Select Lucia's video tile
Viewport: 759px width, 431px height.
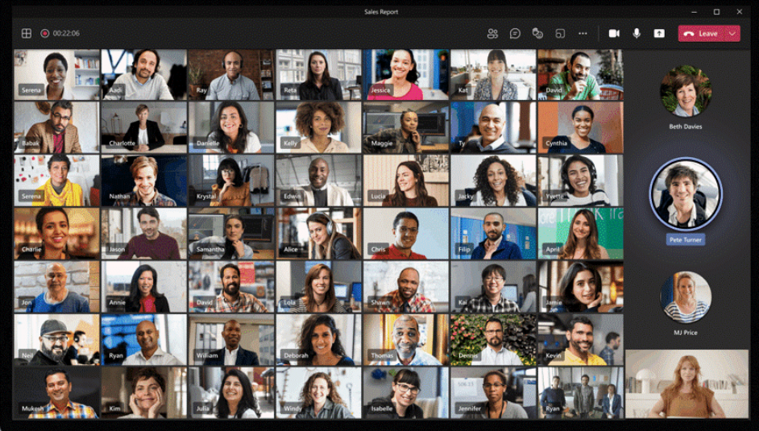tap(406, 181)
